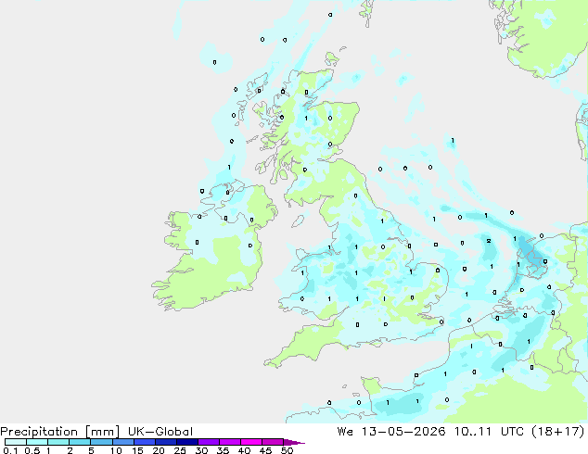
Task: Click the legend value '45'
Action: click(x=265, y=450)
